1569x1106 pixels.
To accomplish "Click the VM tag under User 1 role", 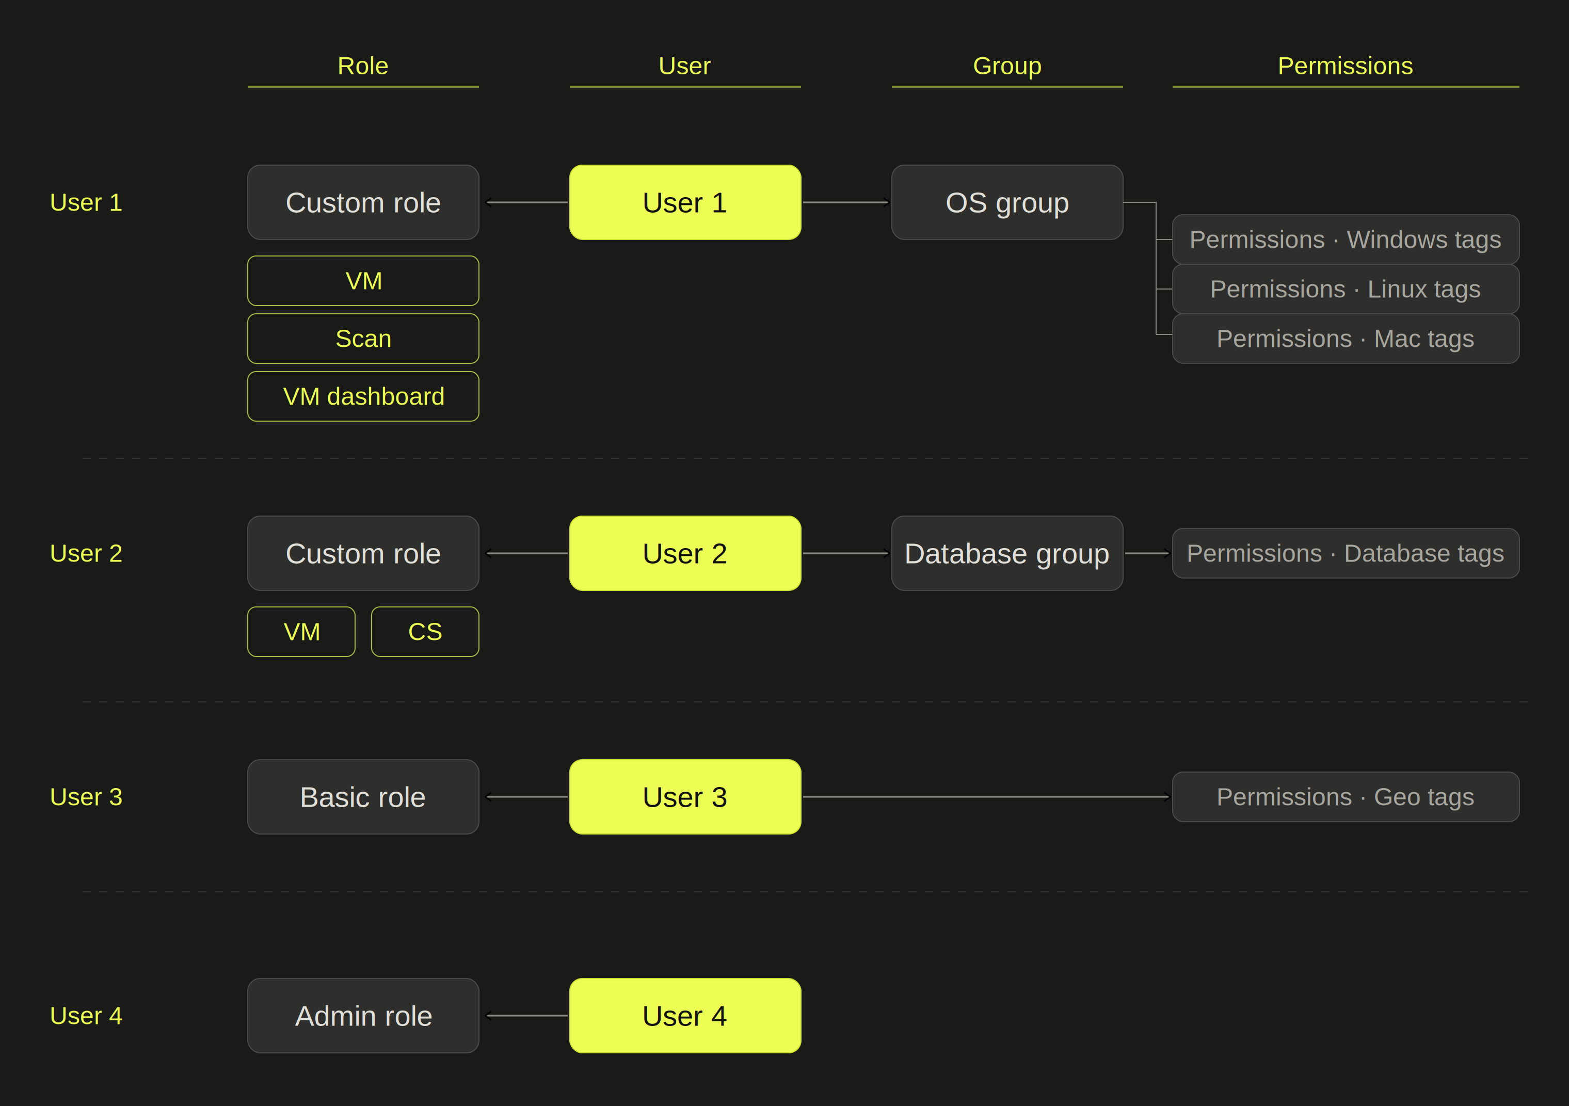I will (x=363, y=281).
